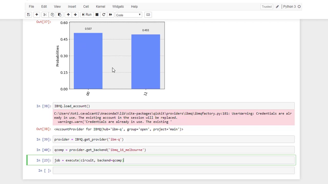
Task: Open the command palette keyboard icon
Action: (148, 15)
